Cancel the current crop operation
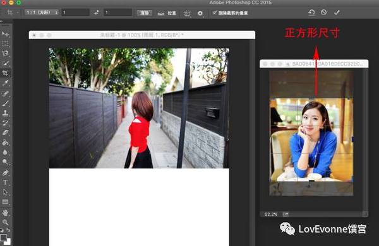The width and height of the screenshot is (379, 246). [x=324, y=13]
